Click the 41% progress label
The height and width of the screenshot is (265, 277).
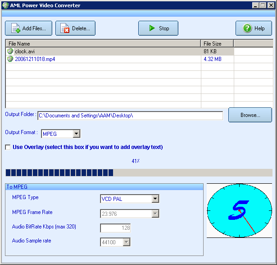tap(136, 161)
